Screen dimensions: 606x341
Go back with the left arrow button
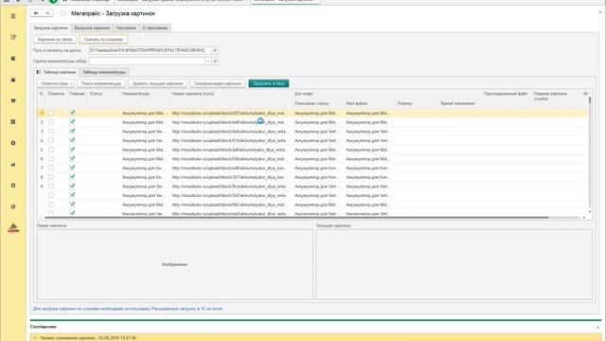click(36, 13)
